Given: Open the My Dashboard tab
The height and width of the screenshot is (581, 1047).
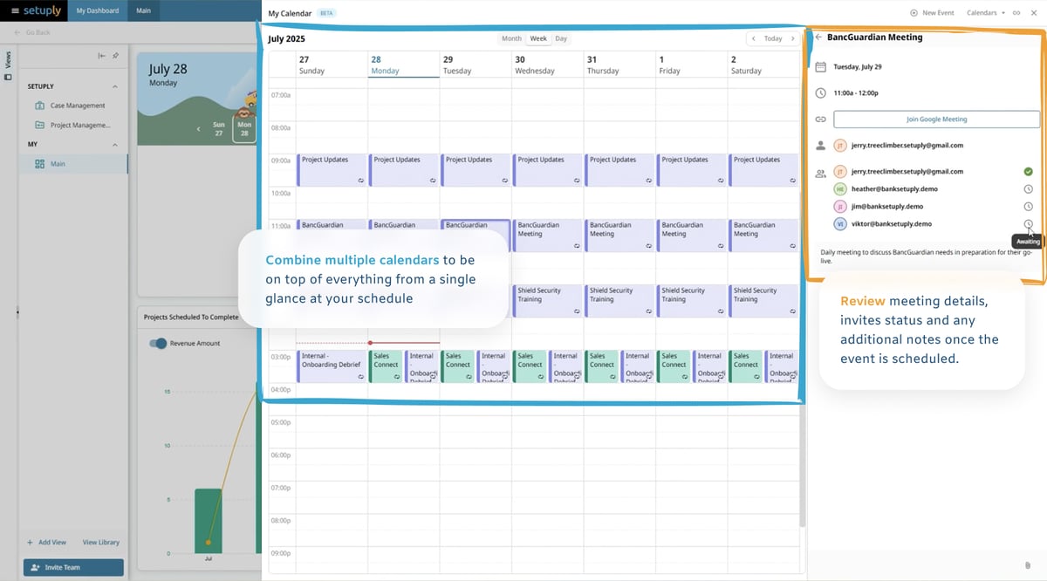Looking at the screenshot, I should pos(97,10).
